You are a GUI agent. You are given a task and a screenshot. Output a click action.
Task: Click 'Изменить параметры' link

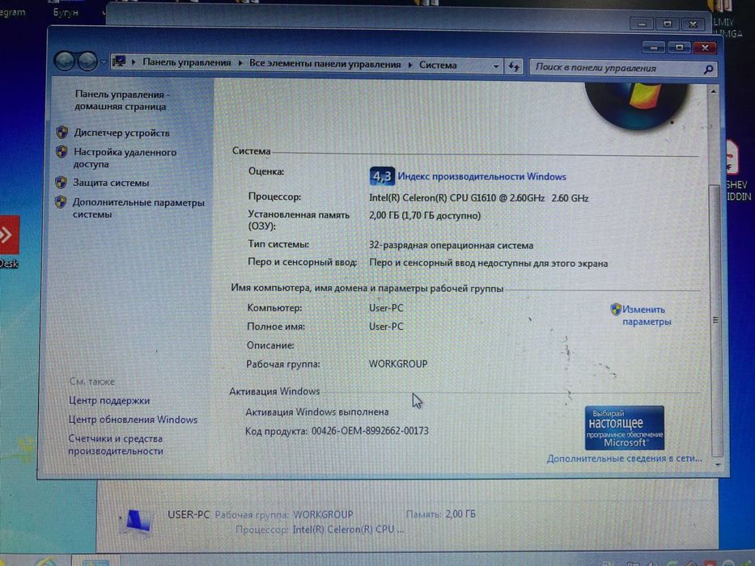pos(645,315)
